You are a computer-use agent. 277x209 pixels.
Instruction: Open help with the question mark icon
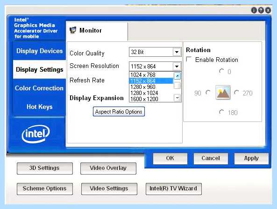pos(261,11)
